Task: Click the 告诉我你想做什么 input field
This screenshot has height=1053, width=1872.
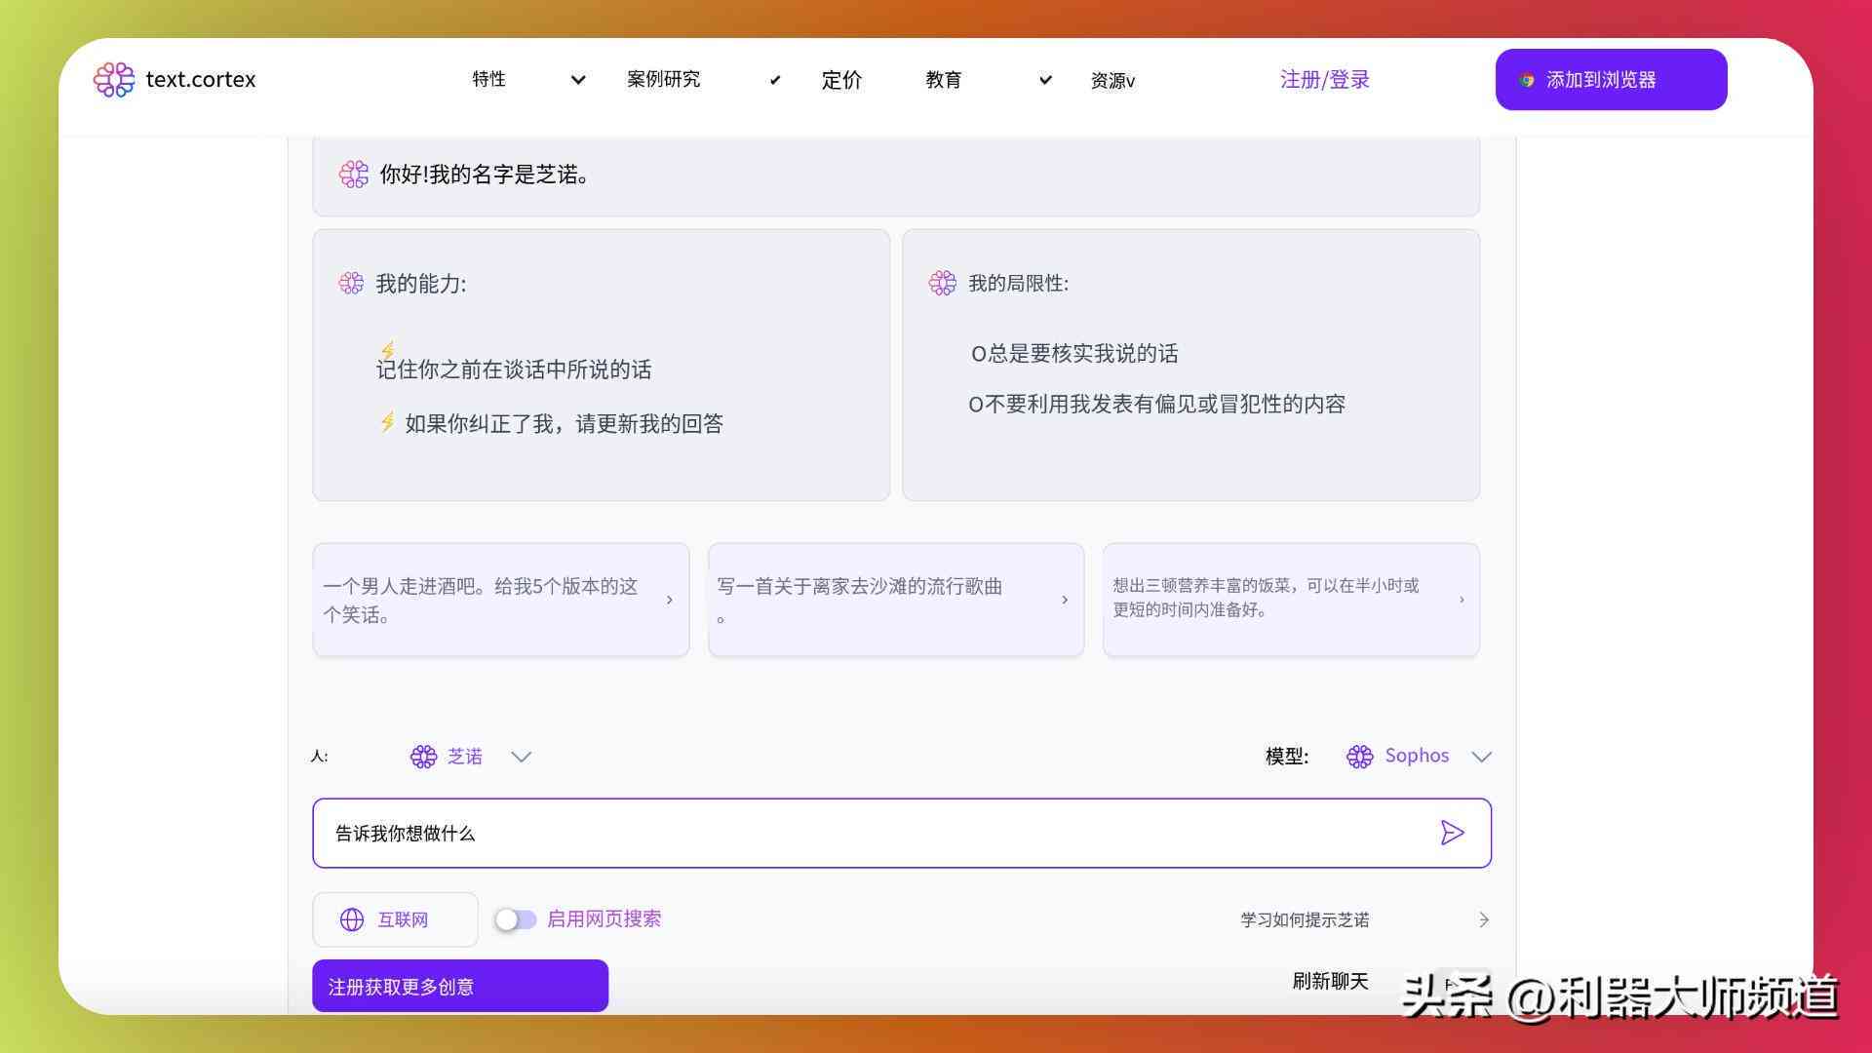Action: [901, 834]
